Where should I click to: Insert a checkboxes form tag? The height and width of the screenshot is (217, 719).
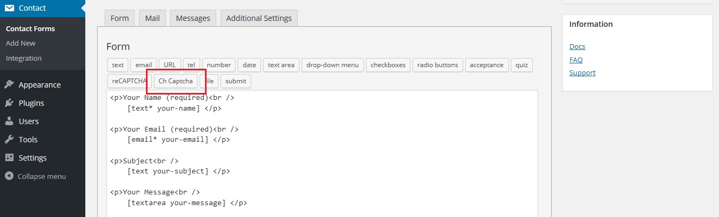pos(388,65)
